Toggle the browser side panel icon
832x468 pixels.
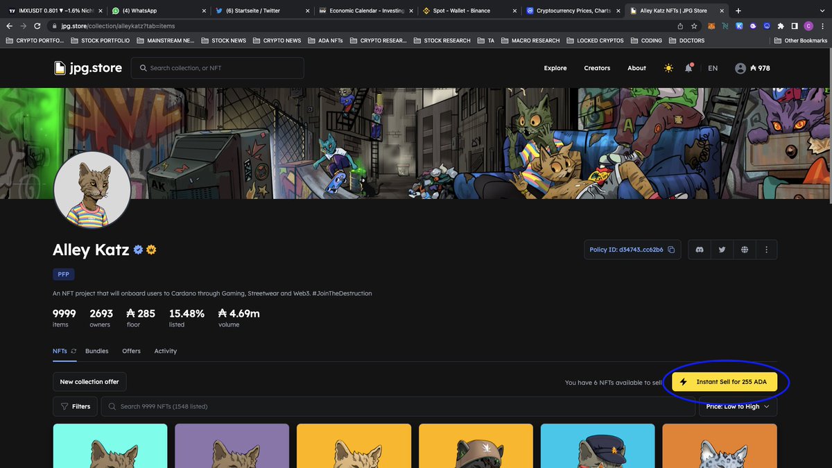(x=795, y=26)
